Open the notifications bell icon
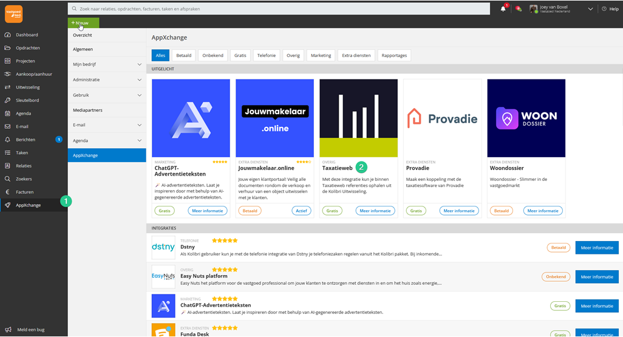This screenshot has width=623, height=337. pos(503,9)
